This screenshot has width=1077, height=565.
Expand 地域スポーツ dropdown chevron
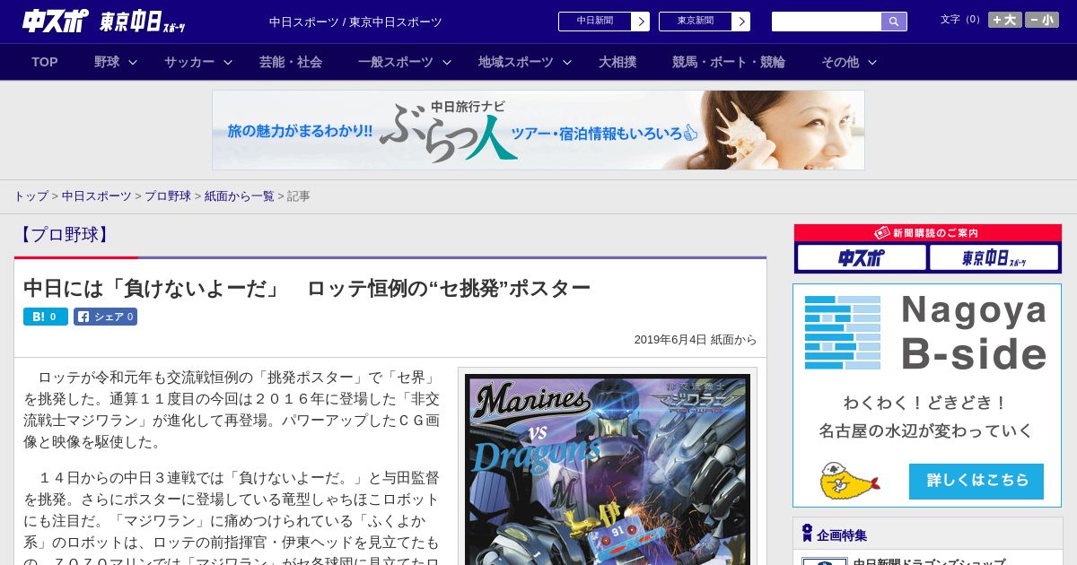click(x=567, y=62)
